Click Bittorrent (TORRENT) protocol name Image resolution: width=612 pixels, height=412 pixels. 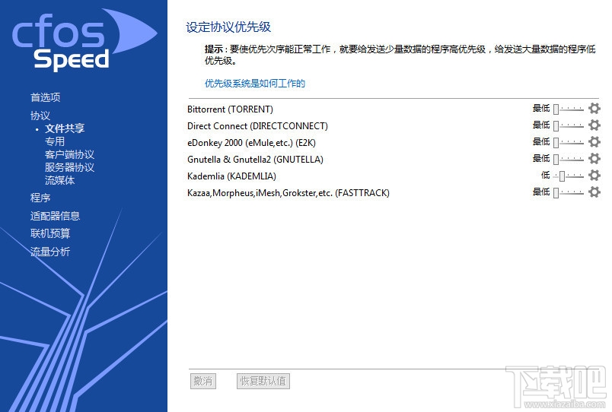click(231, 109)
